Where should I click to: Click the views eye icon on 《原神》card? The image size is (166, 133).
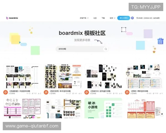pyautogui.click(x=147, y=93)
